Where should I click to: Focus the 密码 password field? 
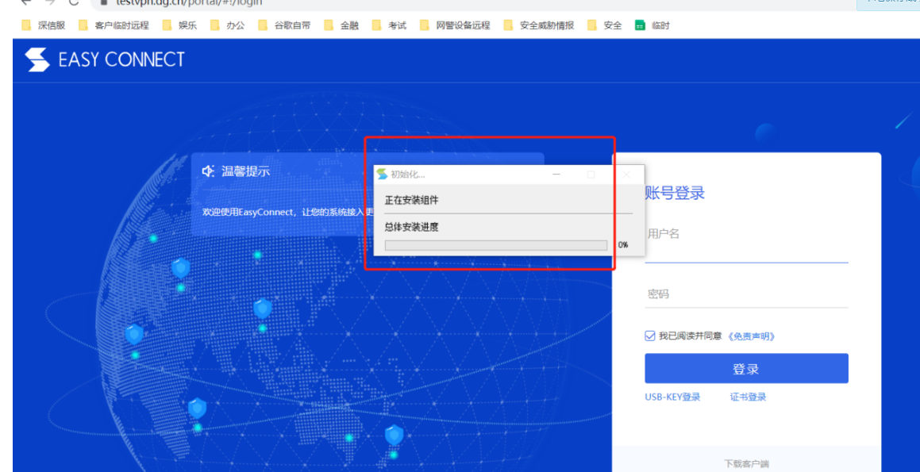click(746, 294)
